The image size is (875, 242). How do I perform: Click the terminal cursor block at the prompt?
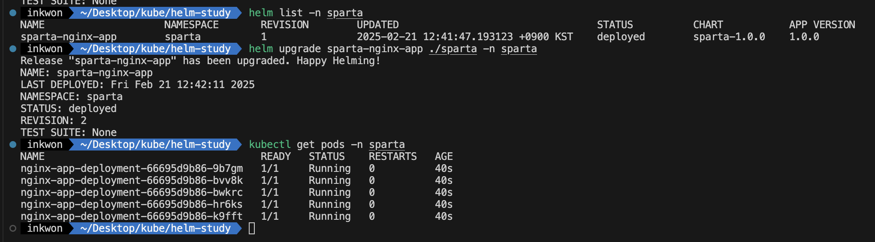point(252,228)
